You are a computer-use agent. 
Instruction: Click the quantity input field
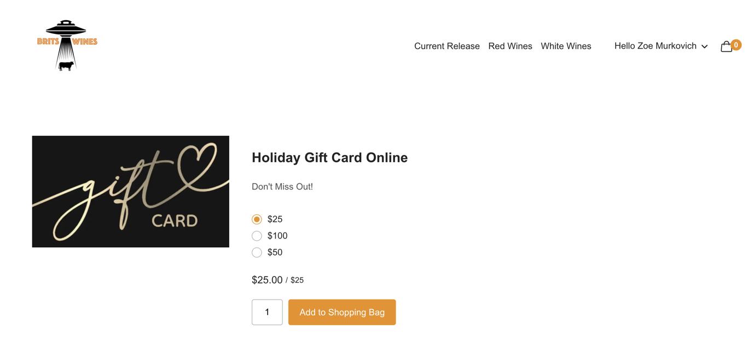(267, 312)
